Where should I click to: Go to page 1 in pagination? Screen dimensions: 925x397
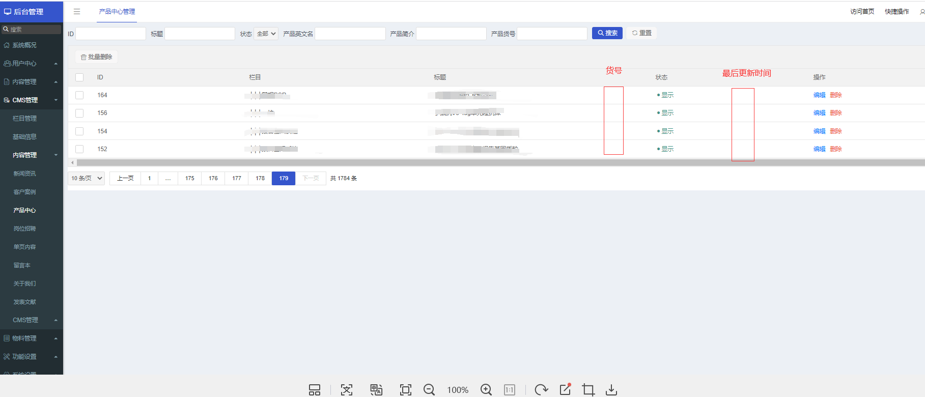pyautogui.click(x=150, y=178)
